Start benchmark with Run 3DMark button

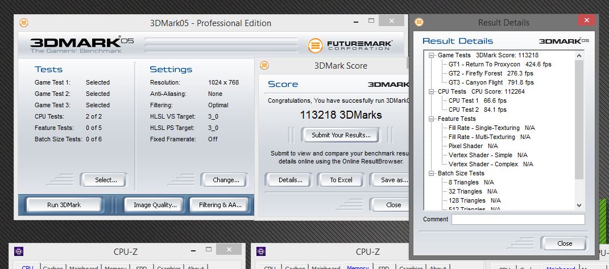(64, 205)
